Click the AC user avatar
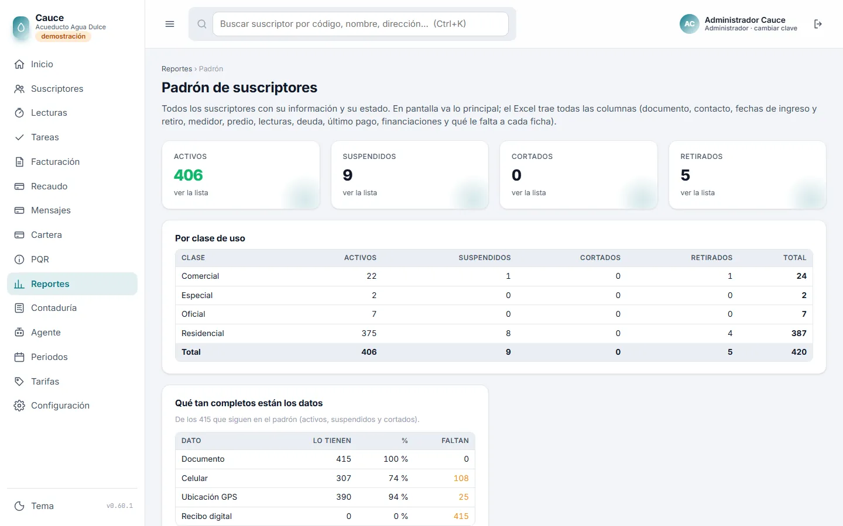The width and height of the screenshot is (843, 526). click(x=690, y=24)
